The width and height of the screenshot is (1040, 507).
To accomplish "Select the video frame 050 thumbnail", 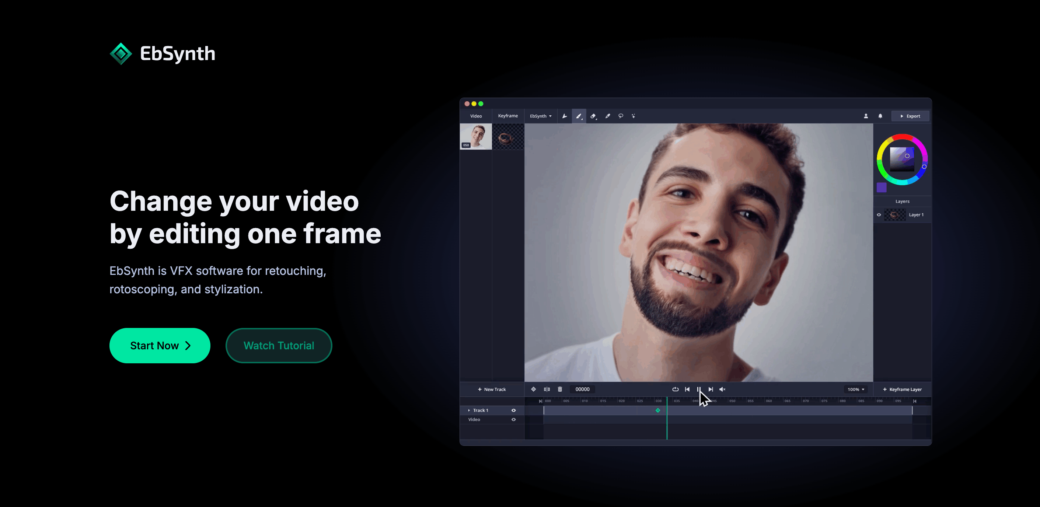I will pyautogui.click(x=476, y=136).
